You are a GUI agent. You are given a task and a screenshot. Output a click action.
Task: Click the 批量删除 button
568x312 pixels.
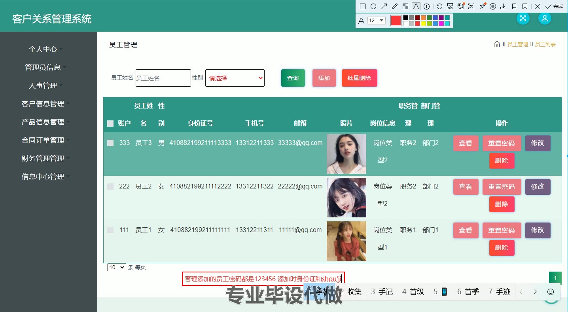359,78
